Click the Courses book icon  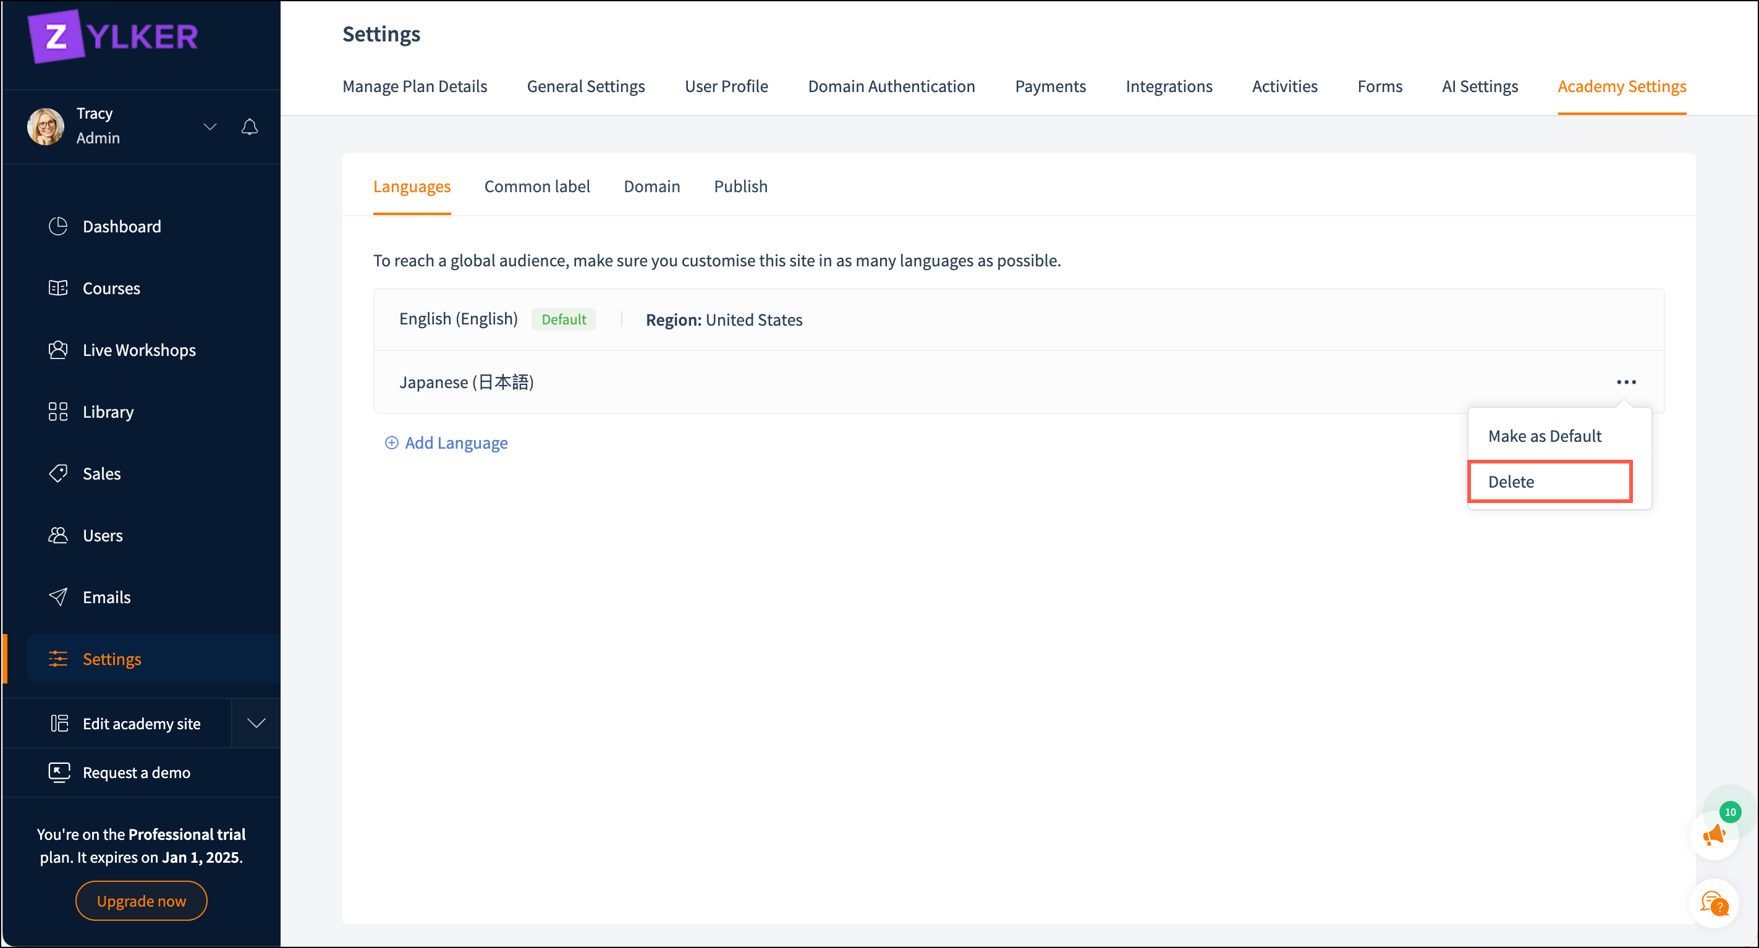tap(58, 288)
